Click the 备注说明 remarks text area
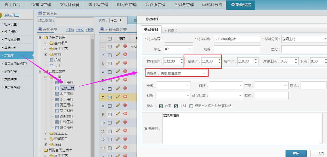This screenshot has width=327, height=157. tap(242, 128)
